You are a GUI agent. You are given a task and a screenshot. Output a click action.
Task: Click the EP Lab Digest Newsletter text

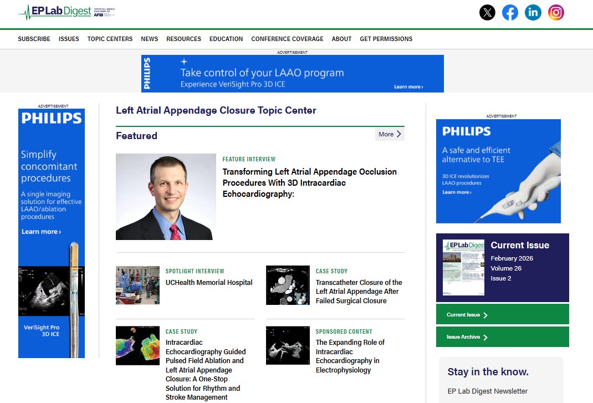(x=488, y=391)
